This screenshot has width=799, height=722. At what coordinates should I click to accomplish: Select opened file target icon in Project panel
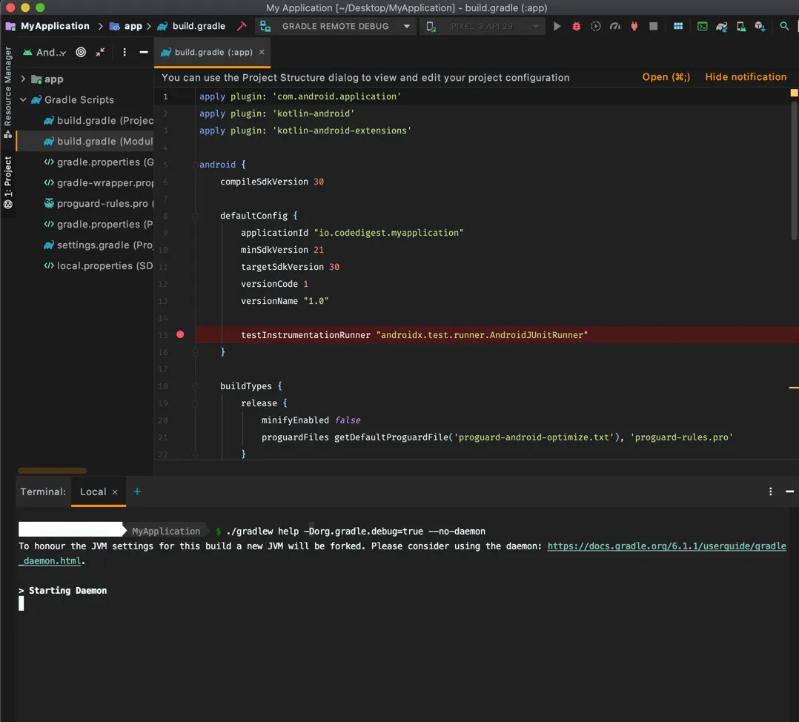coord(81,52)
